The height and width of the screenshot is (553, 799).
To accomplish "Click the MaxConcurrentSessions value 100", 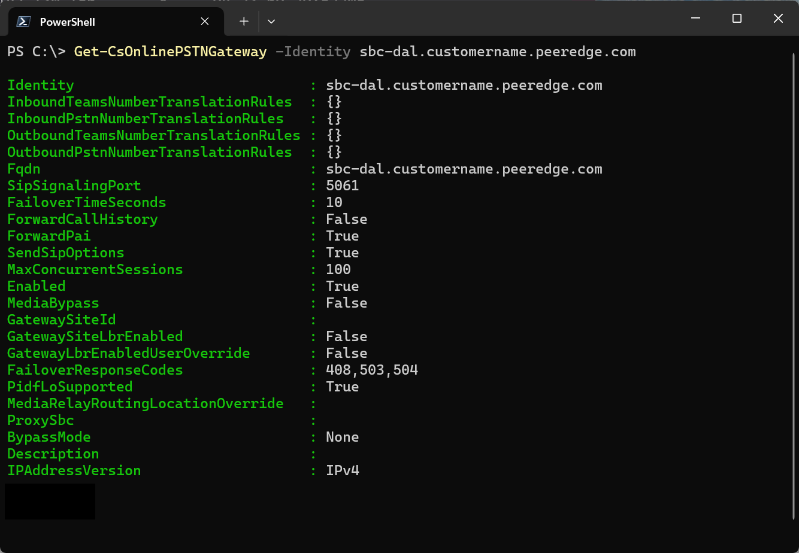I will click(x=338, y=269).
